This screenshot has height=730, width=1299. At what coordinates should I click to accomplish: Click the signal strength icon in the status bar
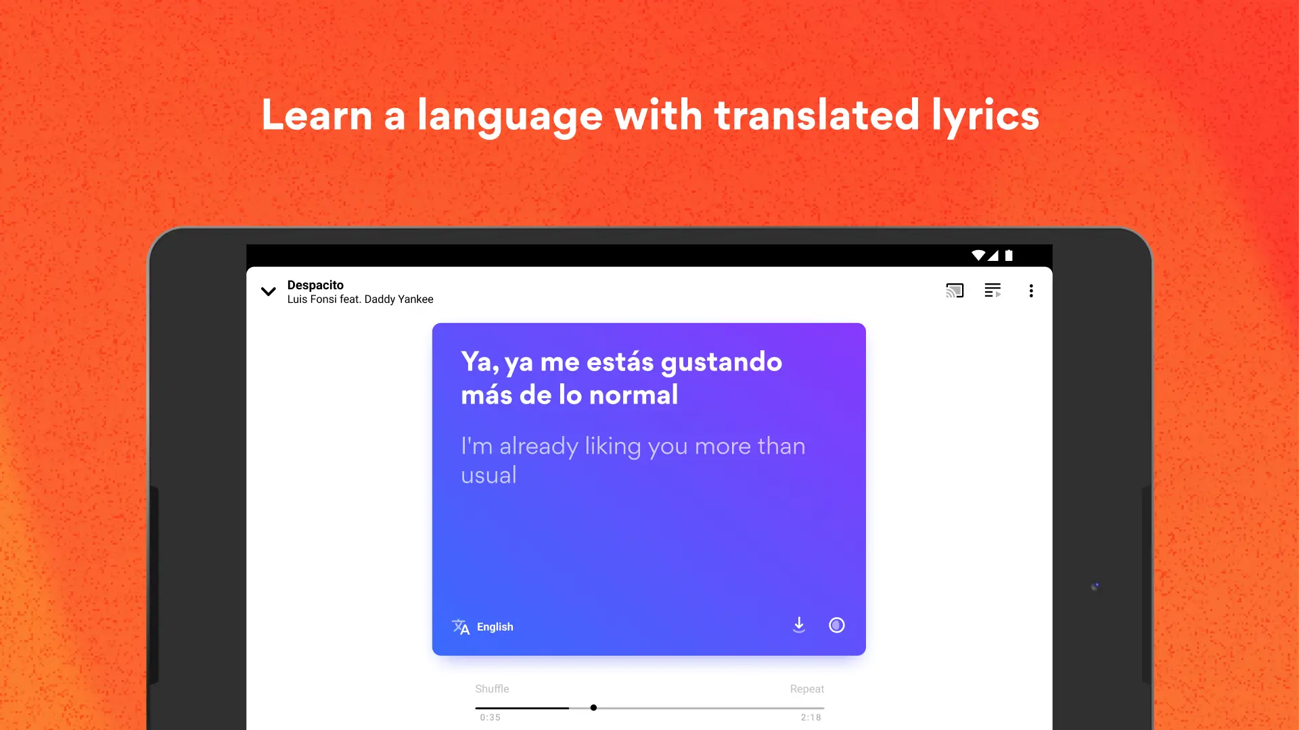(x=993, y=255)
